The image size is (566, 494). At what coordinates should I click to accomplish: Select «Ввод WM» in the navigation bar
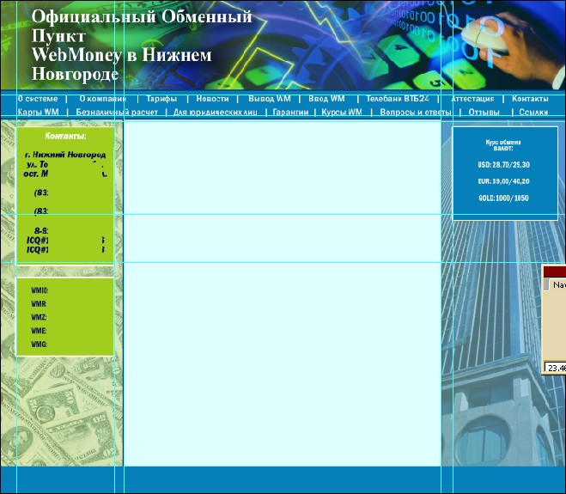pyautogui.click(x=326, y=99)
